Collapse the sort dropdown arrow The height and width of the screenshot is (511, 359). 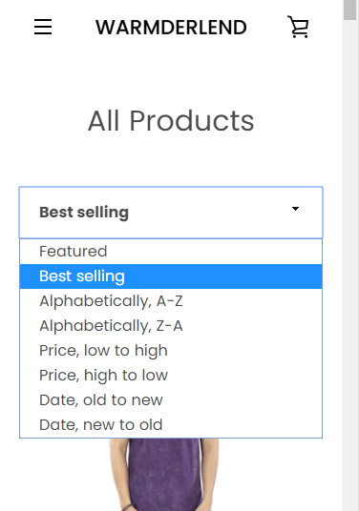(295, 209)
